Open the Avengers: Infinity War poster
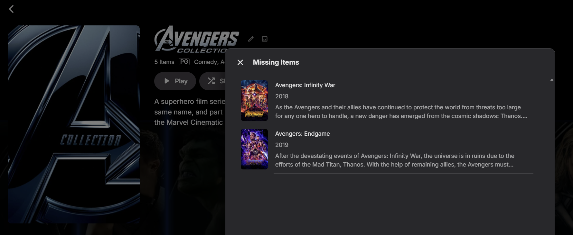Screen dimensions: 573x235 (x=254, y=101)
